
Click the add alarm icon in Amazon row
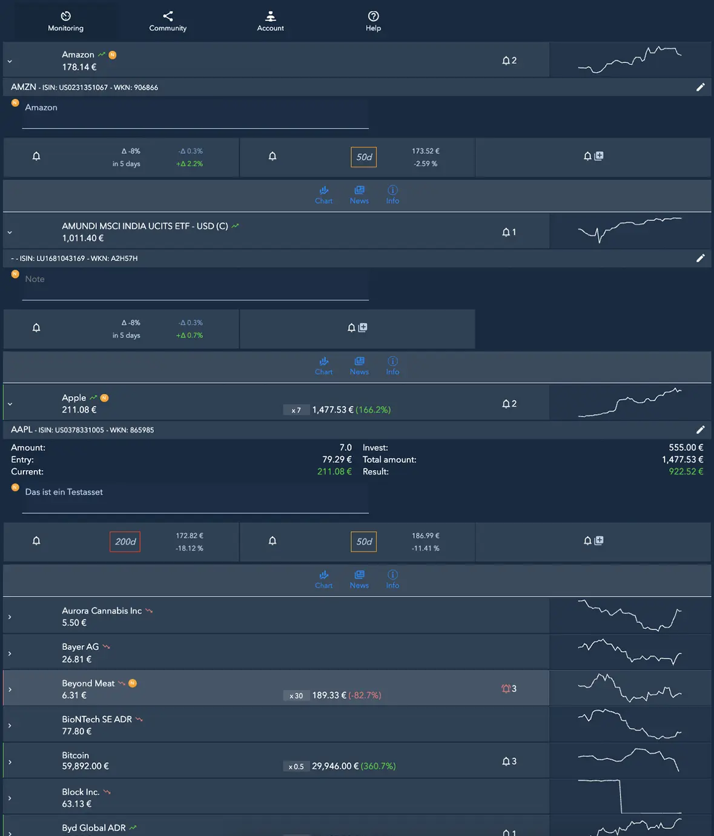click(593, 156)
